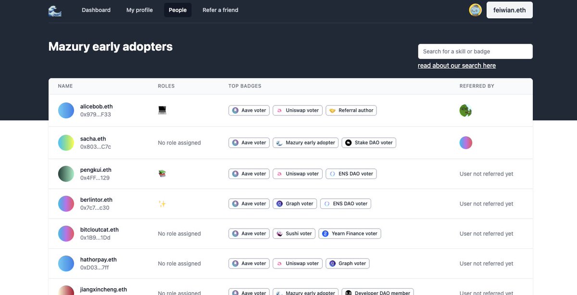Open alicebob.eth's referrer avatar
This screenshot has height=295, width=577.
[x=465, y=111]
